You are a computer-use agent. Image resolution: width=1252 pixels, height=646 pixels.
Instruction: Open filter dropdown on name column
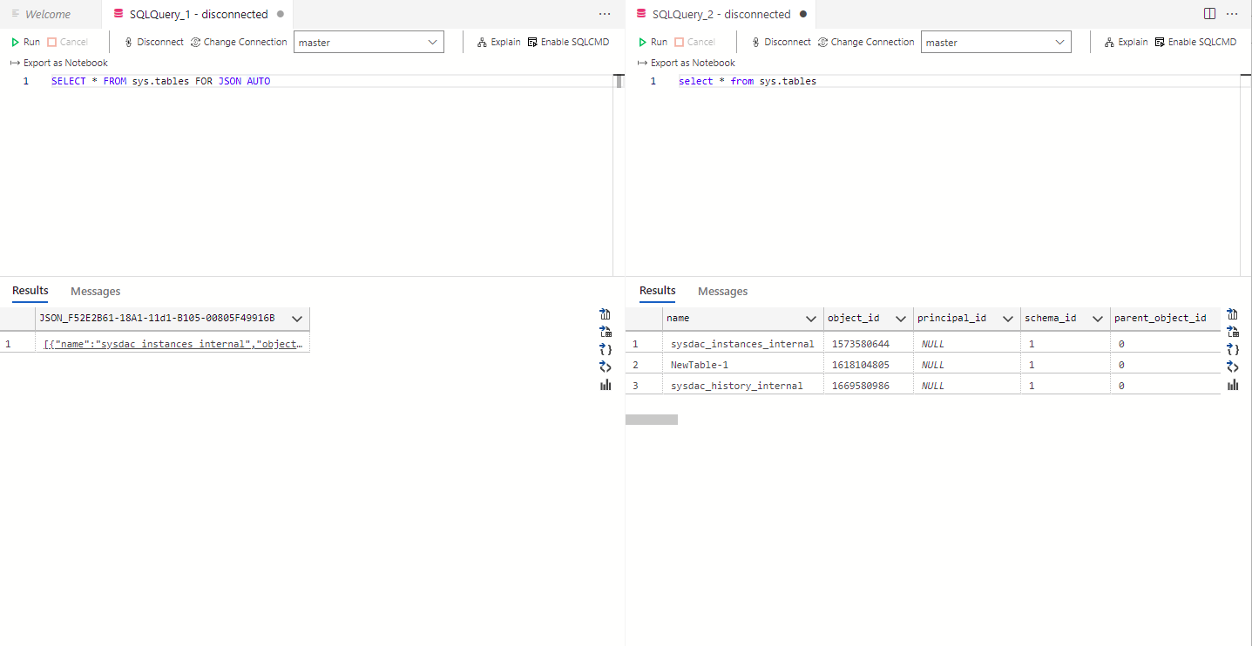click(x=810, y=318)
